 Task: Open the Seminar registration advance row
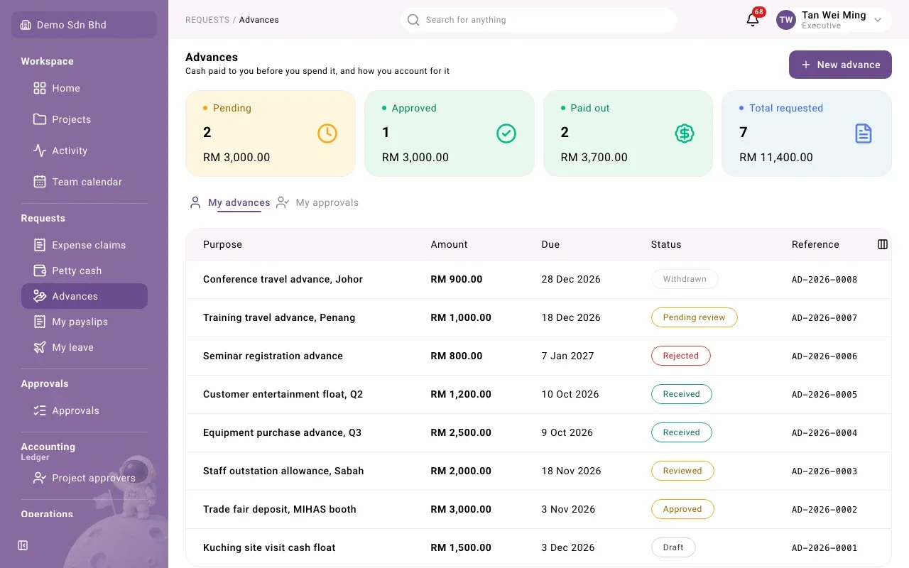pos(538,356)
